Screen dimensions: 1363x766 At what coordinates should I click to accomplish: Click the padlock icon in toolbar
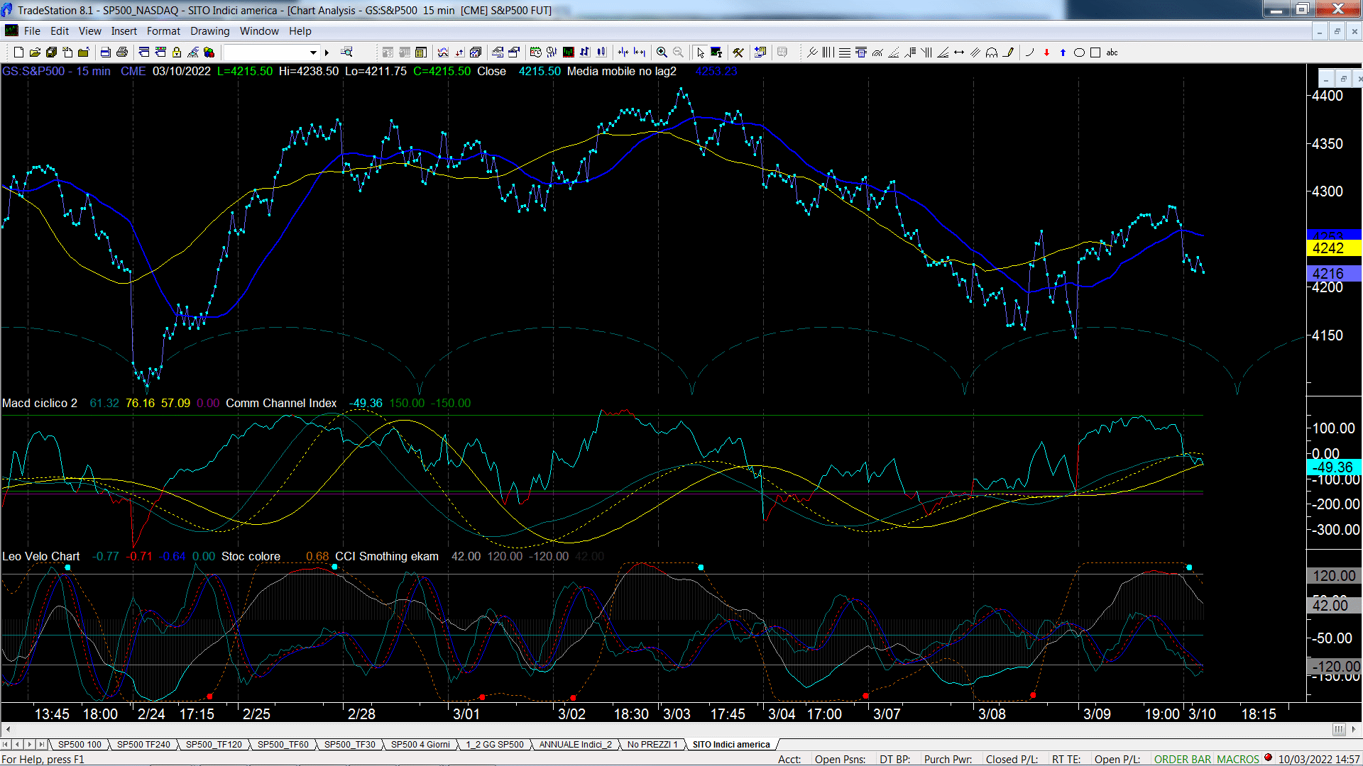click(177, 52)
